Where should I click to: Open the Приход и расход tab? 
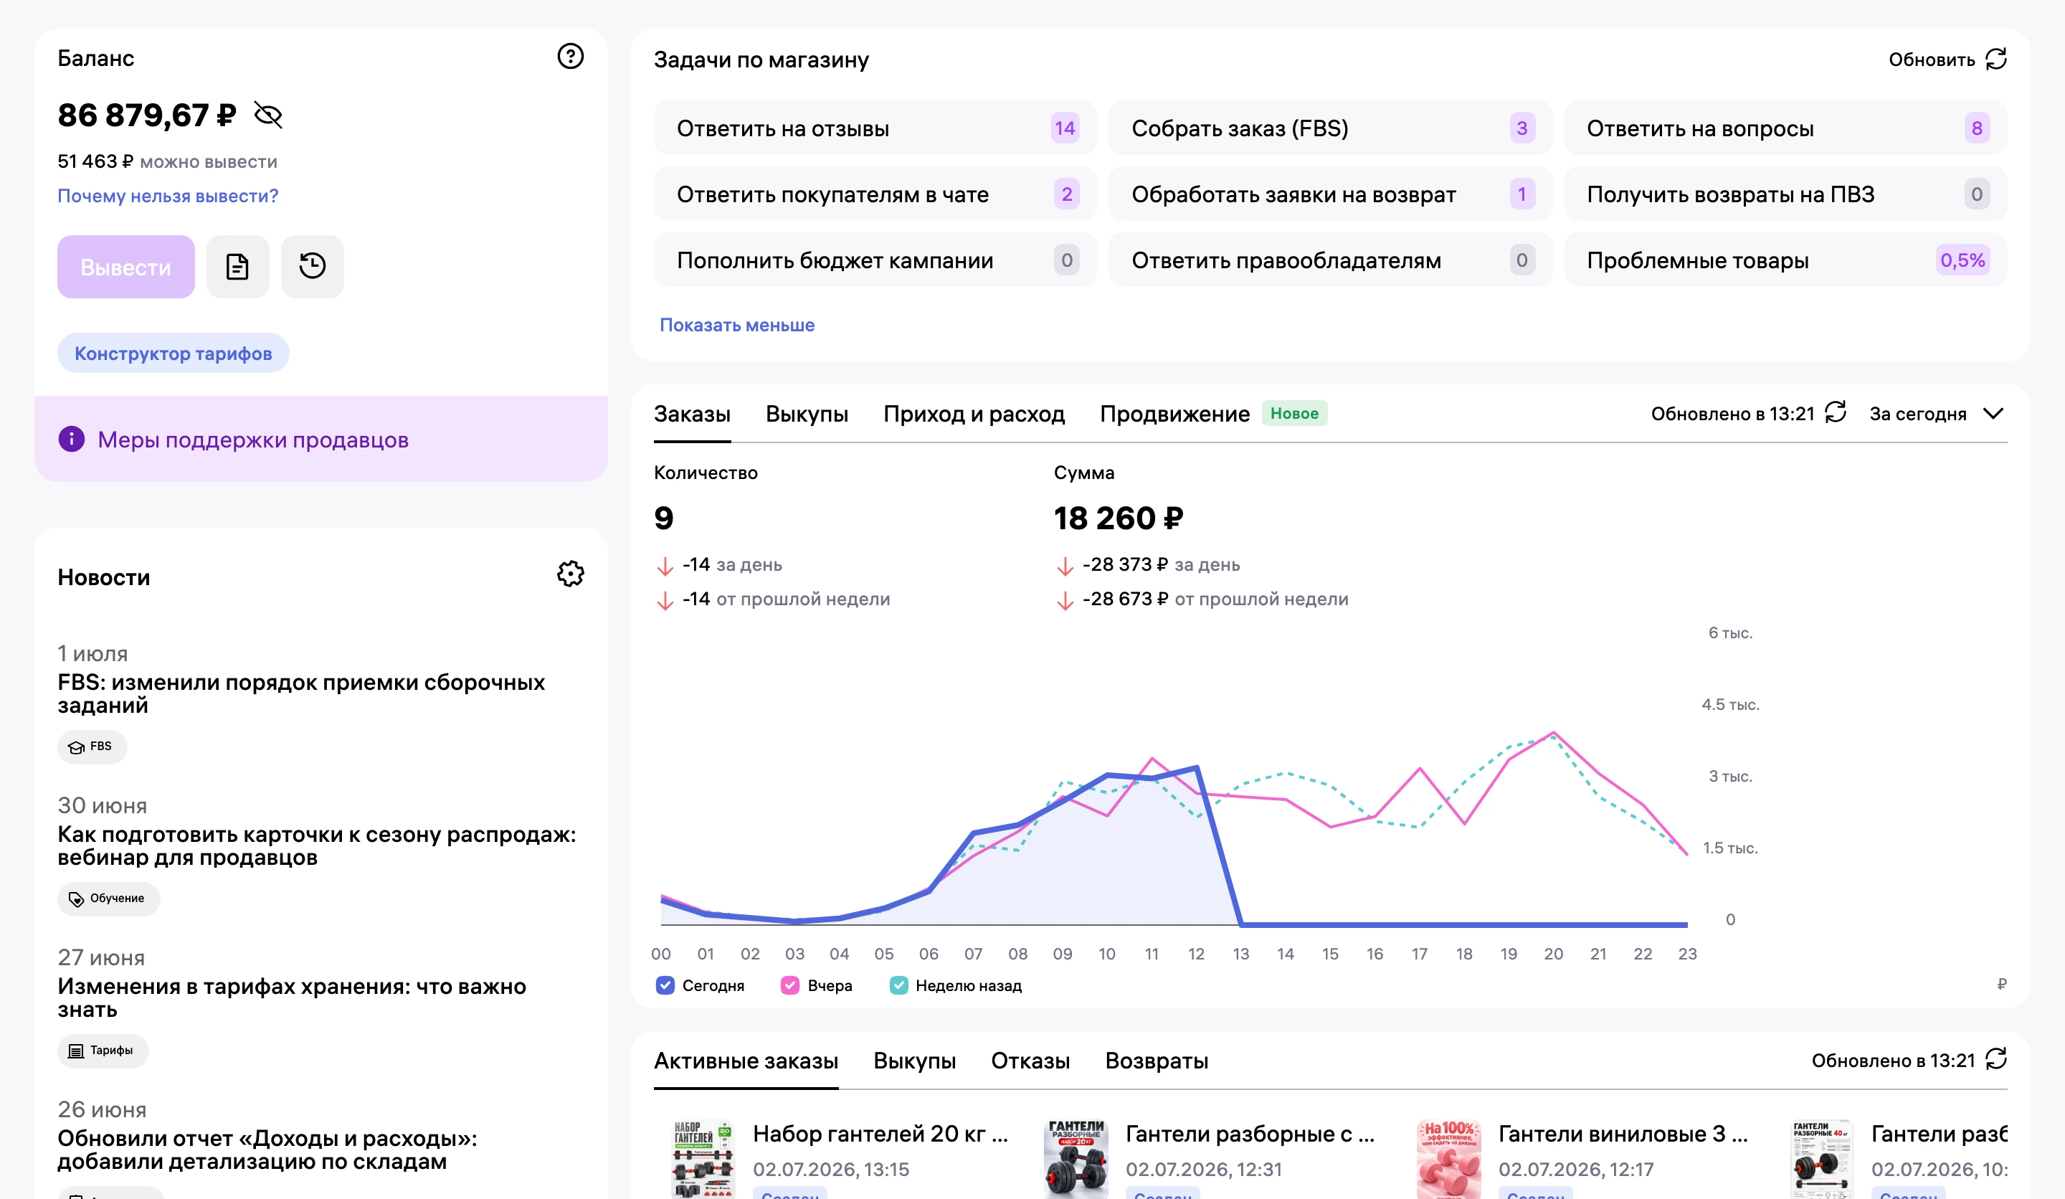[x=974, y=414]
